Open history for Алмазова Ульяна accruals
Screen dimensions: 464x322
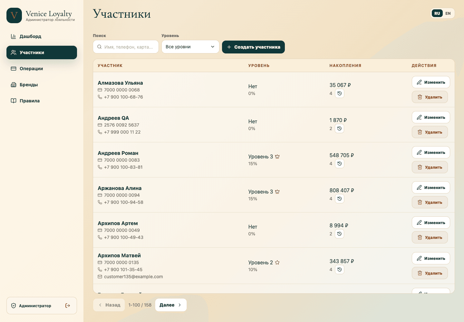(340, 93)
